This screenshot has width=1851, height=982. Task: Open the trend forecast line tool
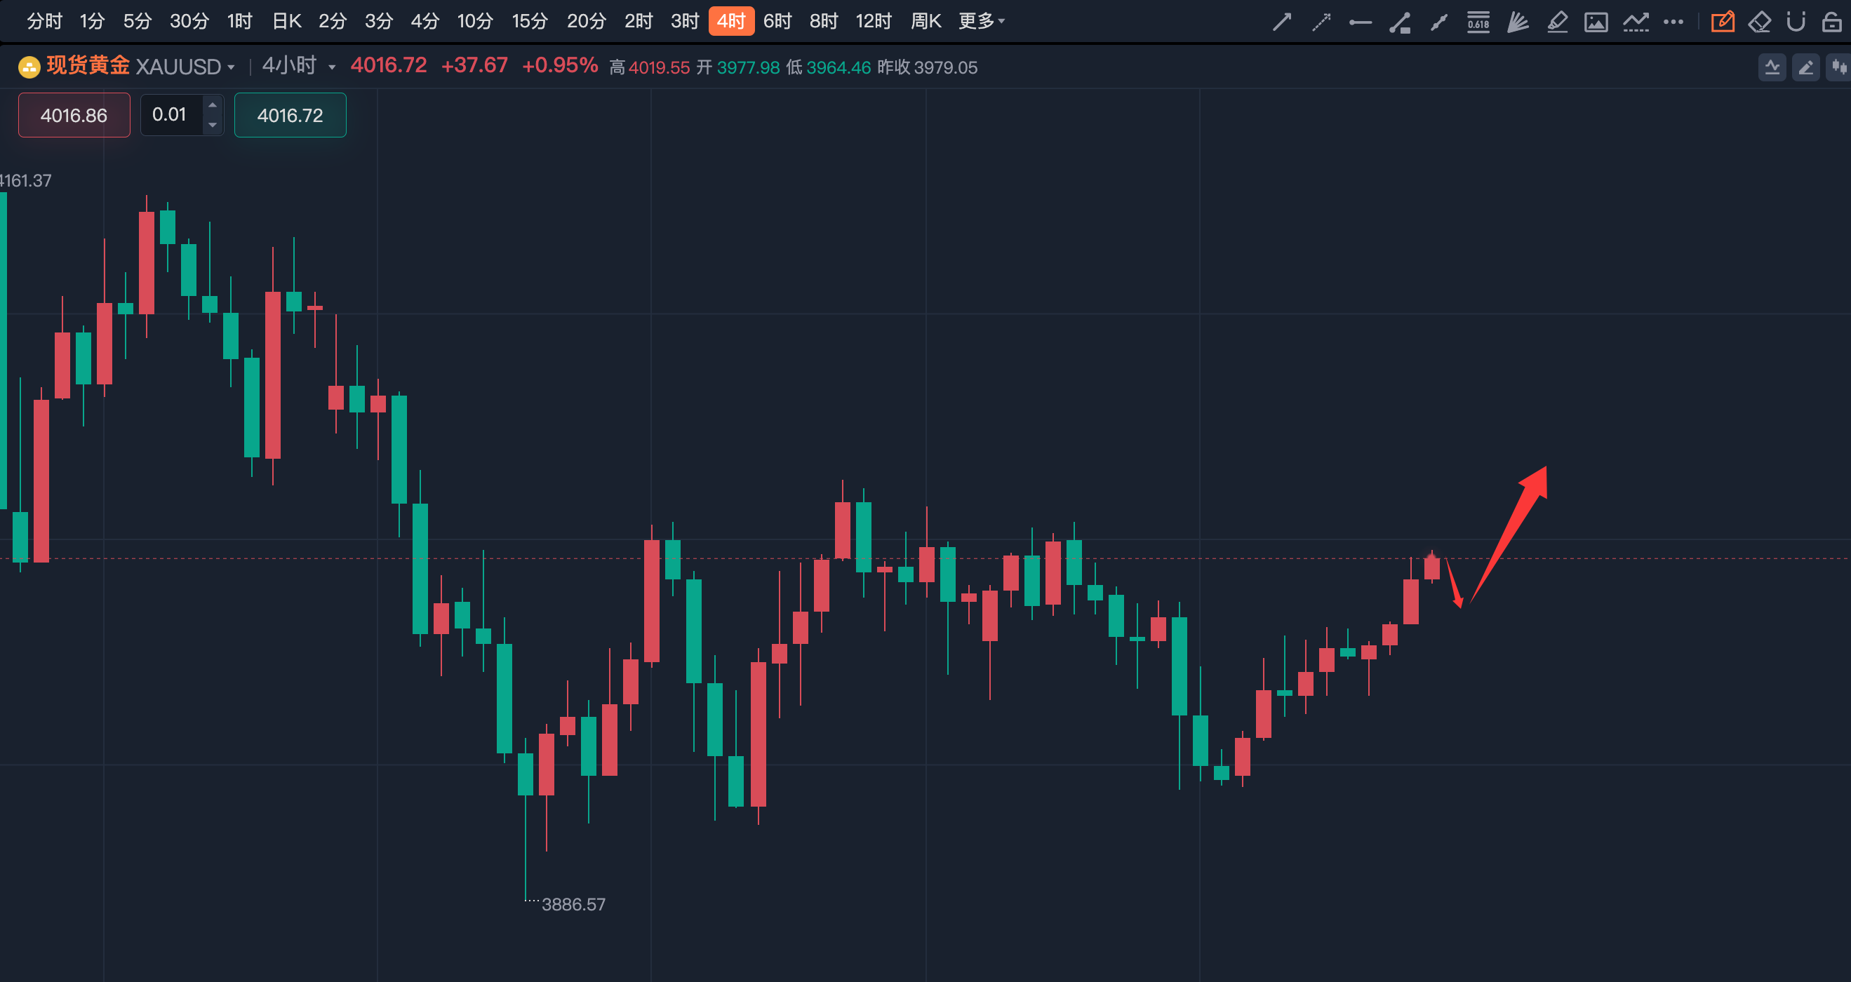1636,22
